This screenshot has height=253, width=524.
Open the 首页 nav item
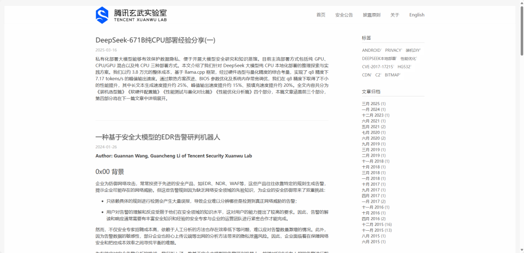click(321, 15)
